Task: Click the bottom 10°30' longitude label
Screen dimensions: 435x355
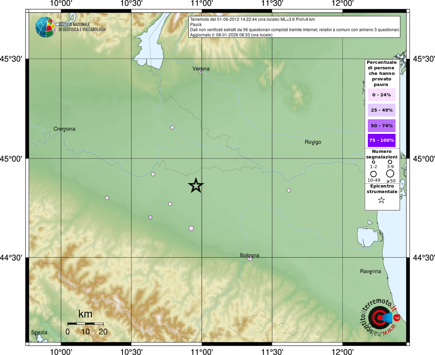Action: [131, 352]
